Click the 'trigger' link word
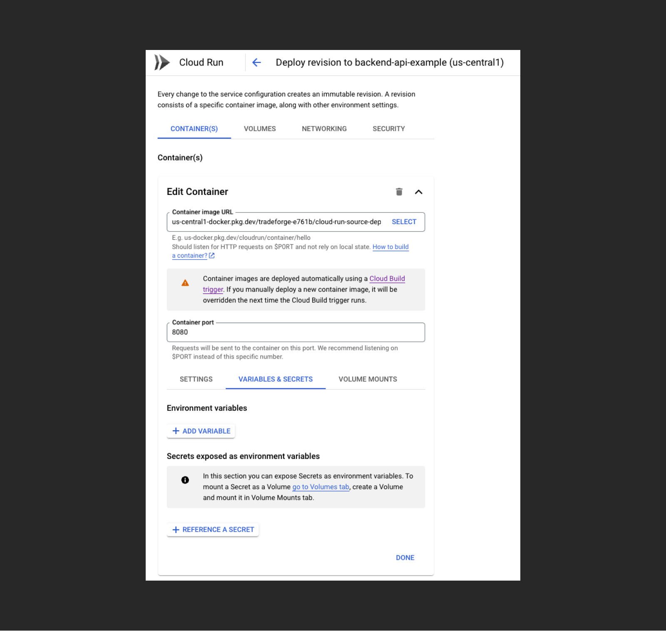Screen dimensions: 666x631 (213, 289)
